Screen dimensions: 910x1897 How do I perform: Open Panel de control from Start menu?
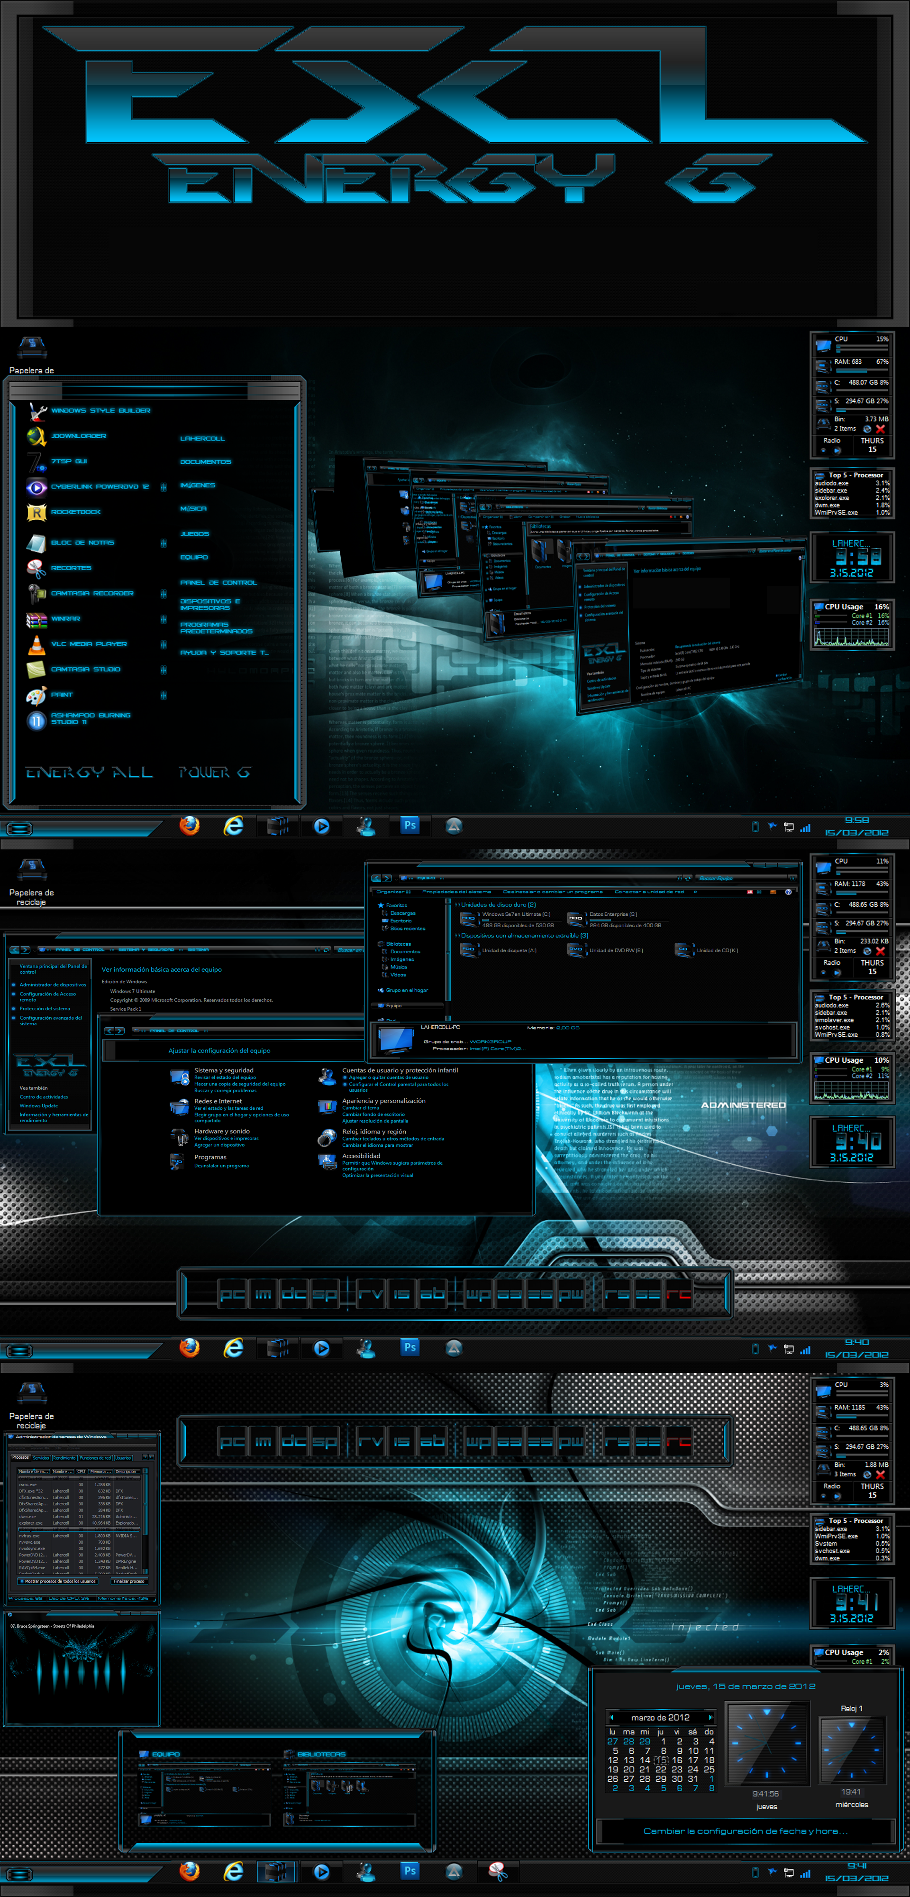tap(218, 582)
